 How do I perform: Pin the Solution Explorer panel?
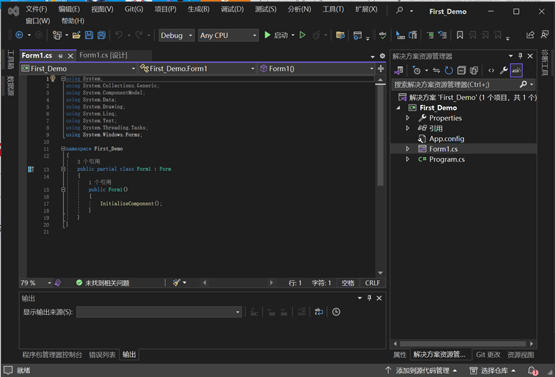point(520,56)
